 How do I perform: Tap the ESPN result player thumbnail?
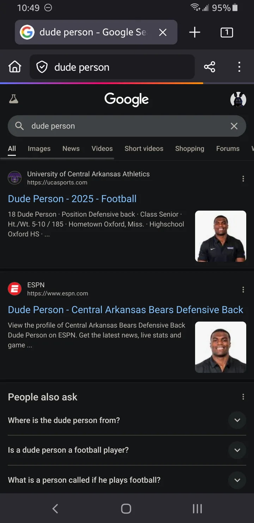tap(220, 347)
